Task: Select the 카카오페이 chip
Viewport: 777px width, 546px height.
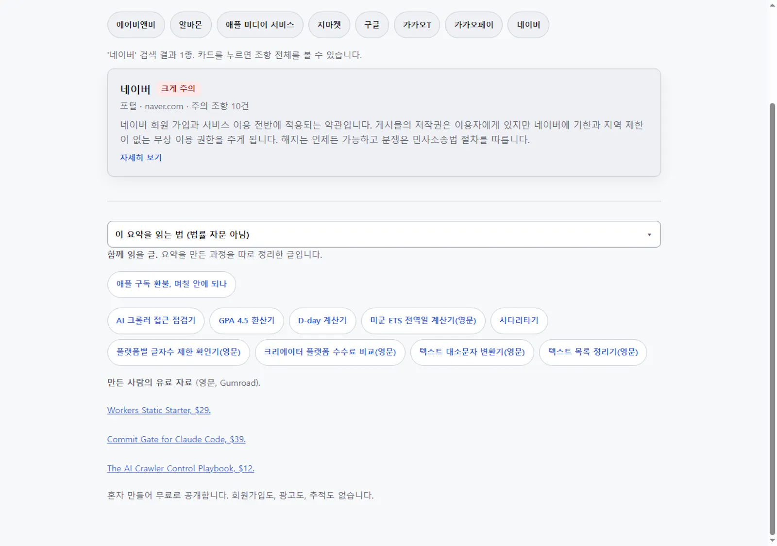Action: click(x=474, y=25)
